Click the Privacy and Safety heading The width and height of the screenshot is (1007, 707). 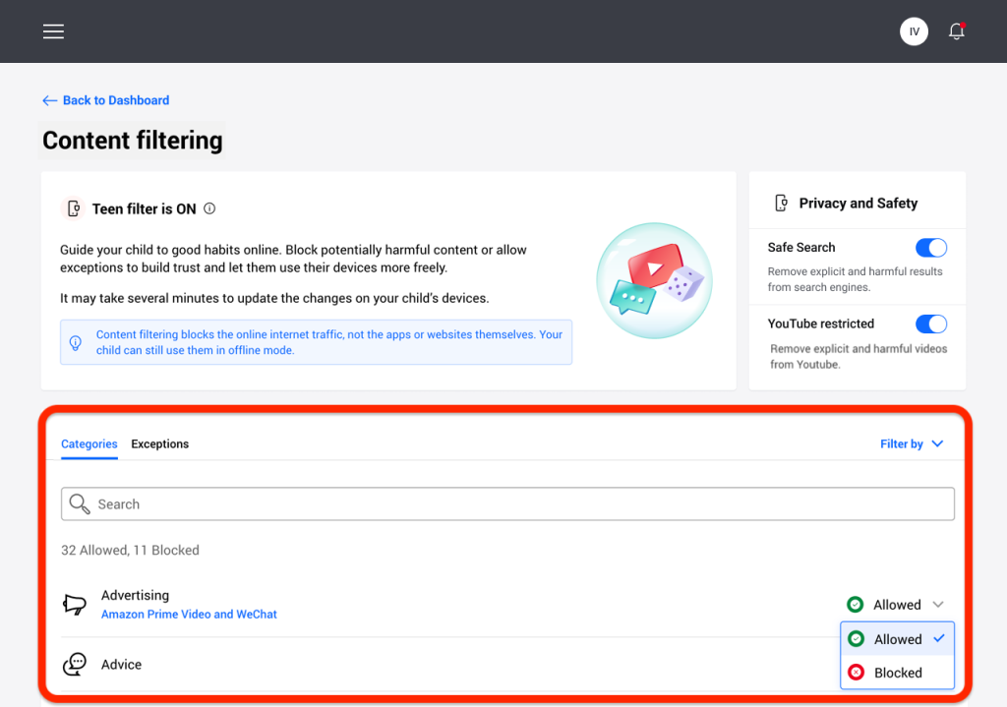(858, 203)
